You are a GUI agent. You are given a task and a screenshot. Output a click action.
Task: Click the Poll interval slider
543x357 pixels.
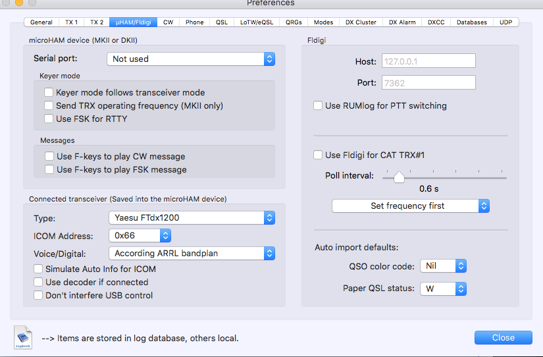tap(400, 177)
